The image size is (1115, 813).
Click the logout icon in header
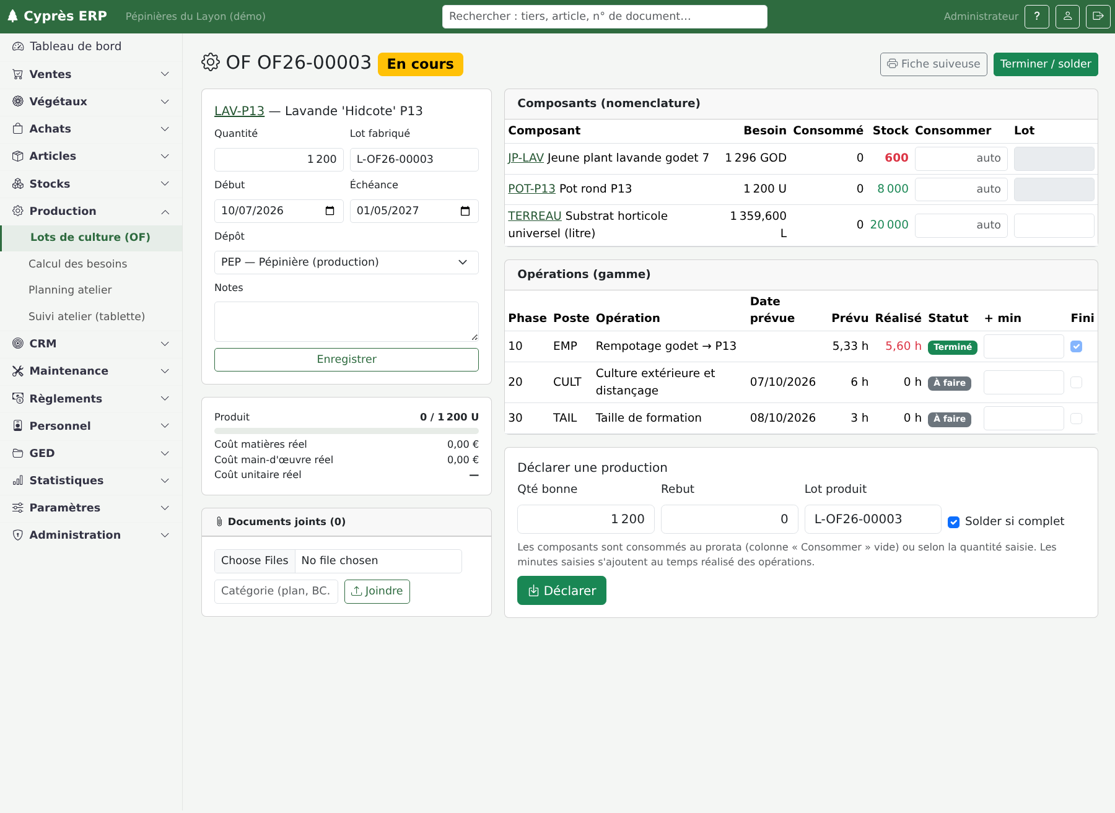[x=1098, y=17]
